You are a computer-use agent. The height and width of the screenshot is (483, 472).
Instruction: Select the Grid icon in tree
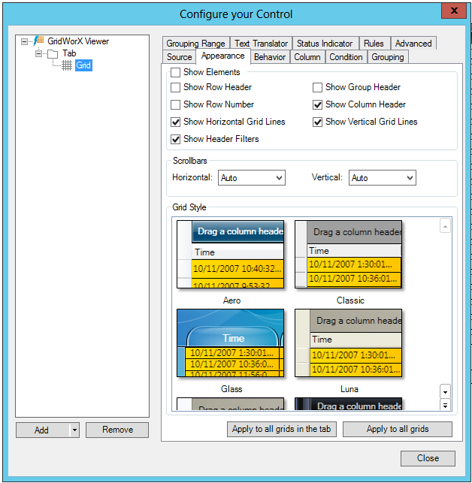point(67,66)
